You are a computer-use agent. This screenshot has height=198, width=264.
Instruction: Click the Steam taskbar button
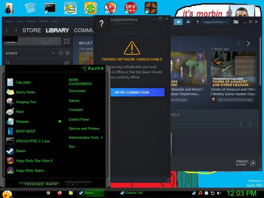tap(97, 193)
